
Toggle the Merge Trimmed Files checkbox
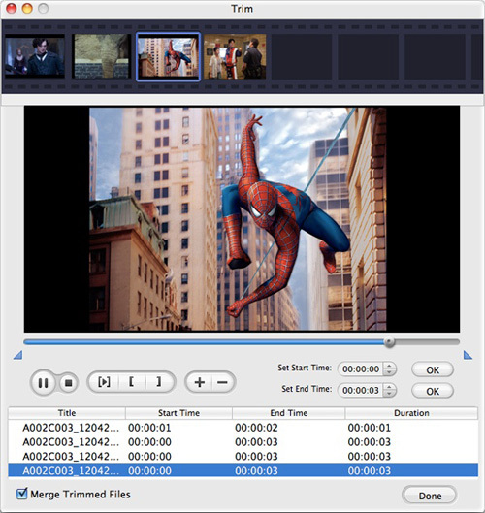[x=22, y=494]
